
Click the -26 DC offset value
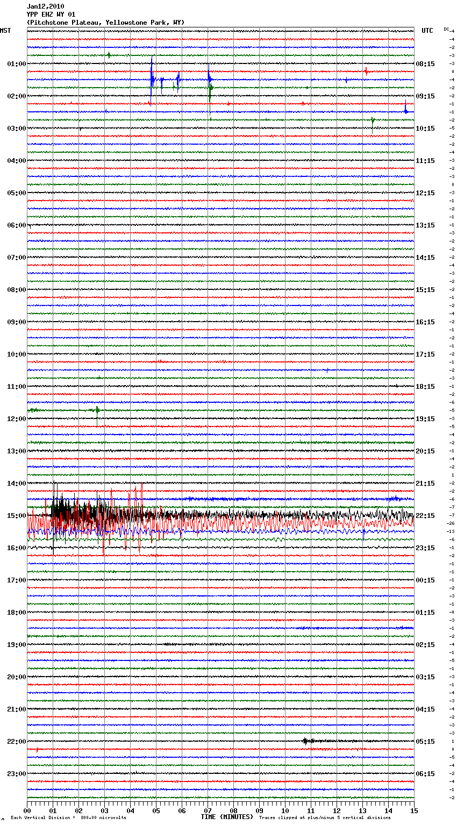tap(452, 523)
